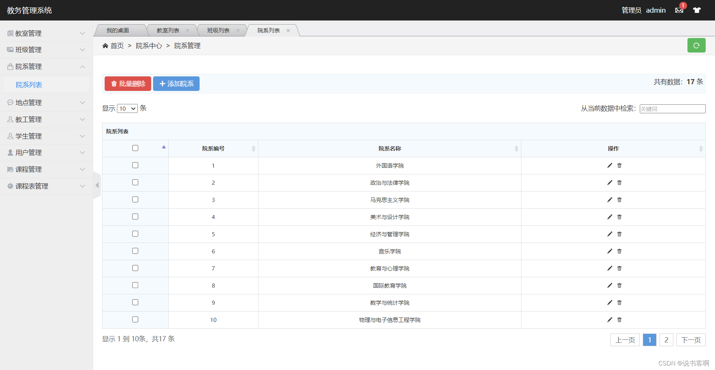
Task: Expand the 学生管理 sidebar menu
Action: click(46, 136)
